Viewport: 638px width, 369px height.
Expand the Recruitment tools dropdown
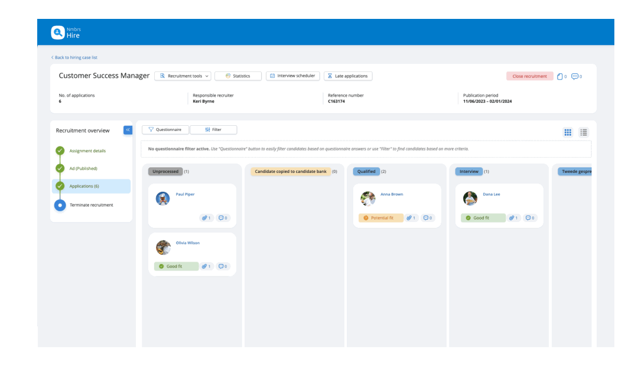pyautogui.click(x=185, y=76)
